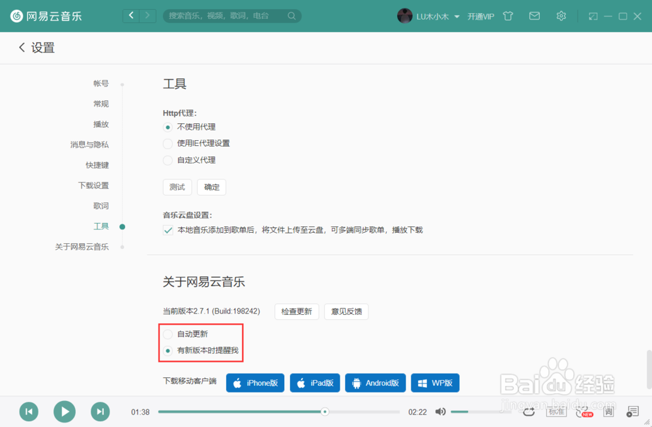652x427 pixels.
Task: Open the messages envelope icon
Action: click(535, 16)
